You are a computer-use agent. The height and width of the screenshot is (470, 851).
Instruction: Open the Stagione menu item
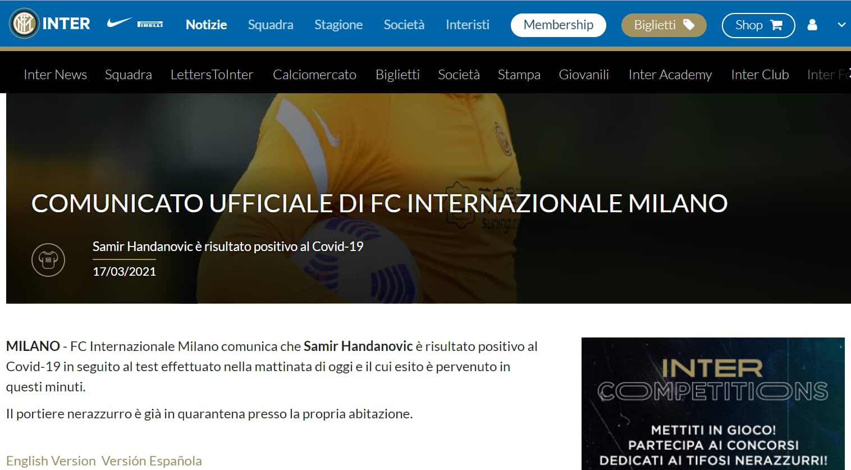click(338, 25)
